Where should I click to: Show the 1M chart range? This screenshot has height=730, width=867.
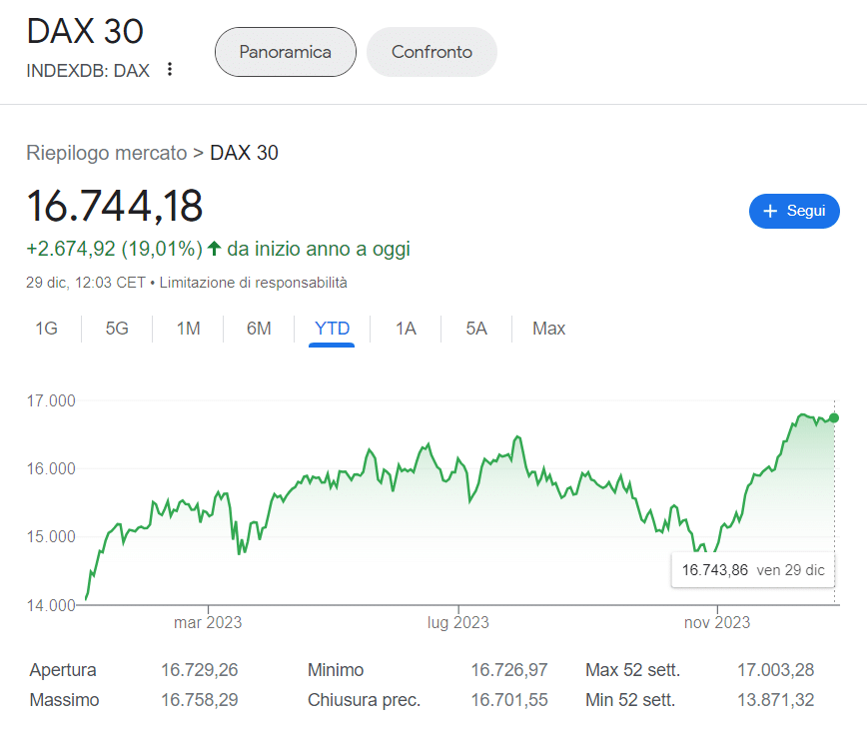pos(188,329)
